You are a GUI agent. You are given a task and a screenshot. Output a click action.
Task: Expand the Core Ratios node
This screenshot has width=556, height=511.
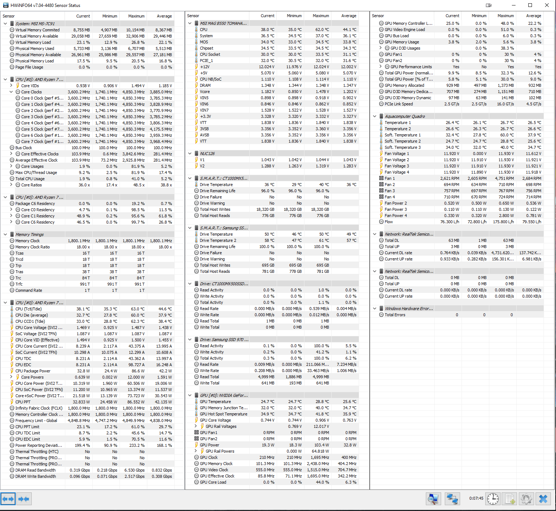11,185
